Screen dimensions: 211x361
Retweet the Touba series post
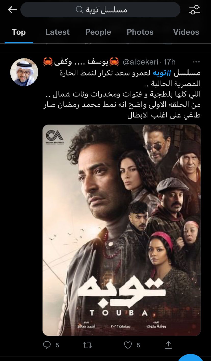pyautogui.click(x=87, y=345)
